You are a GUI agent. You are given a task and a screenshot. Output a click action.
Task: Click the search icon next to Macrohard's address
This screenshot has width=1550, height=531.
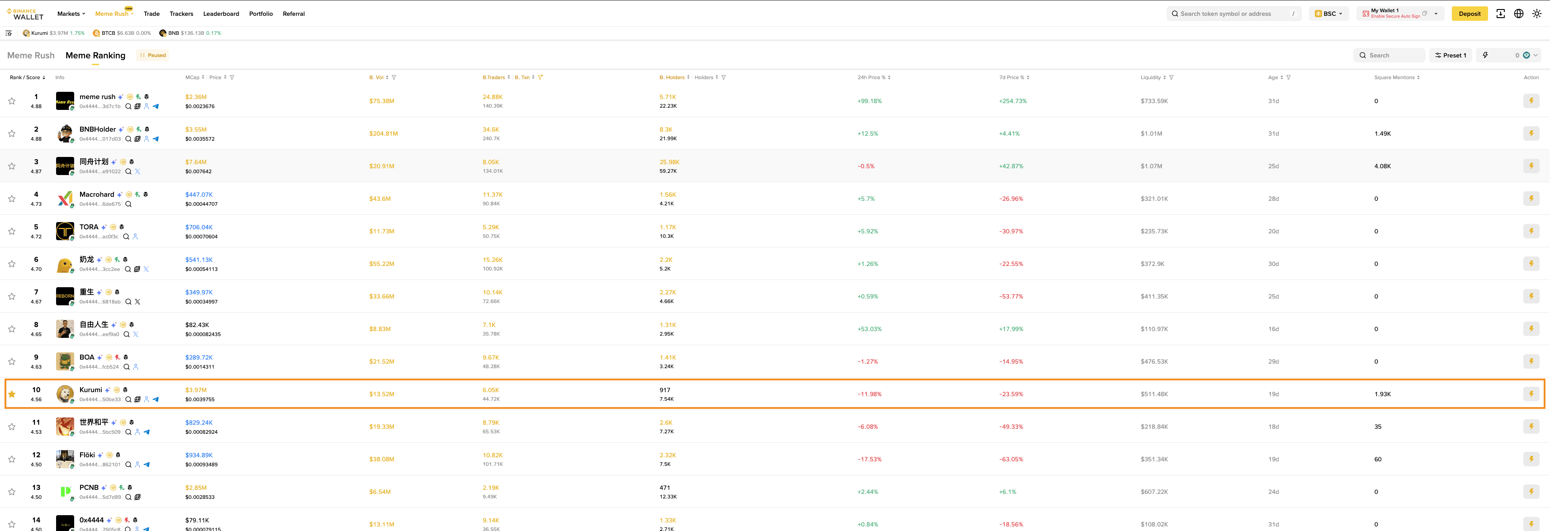click(128, 204)
